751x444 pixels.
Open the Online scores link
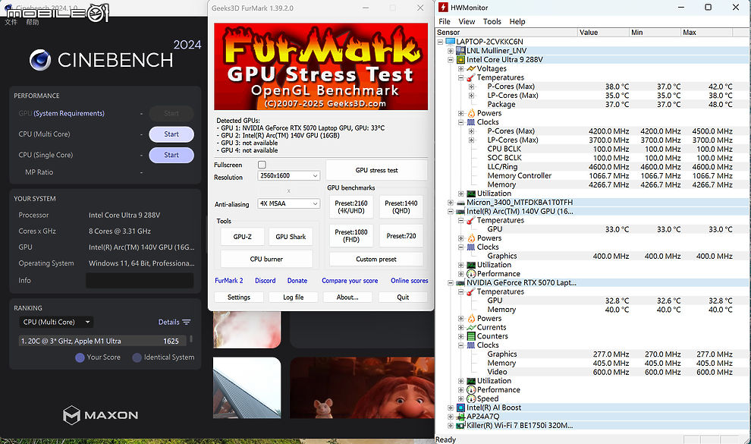point(410,281)
